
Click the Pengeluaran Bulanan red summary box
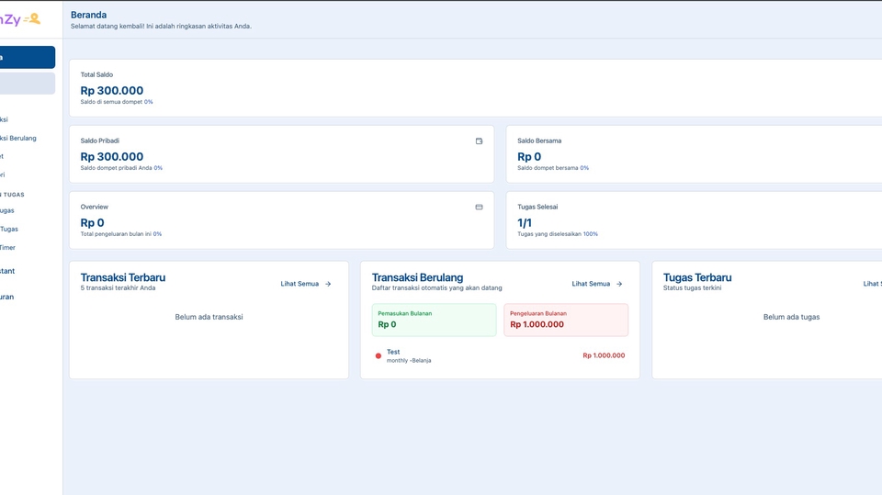(x=566, y=320)
